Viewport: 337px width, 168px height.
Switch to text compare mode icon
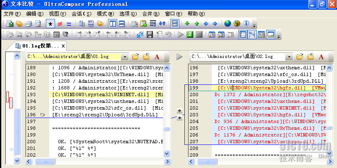tap(82, 24)
